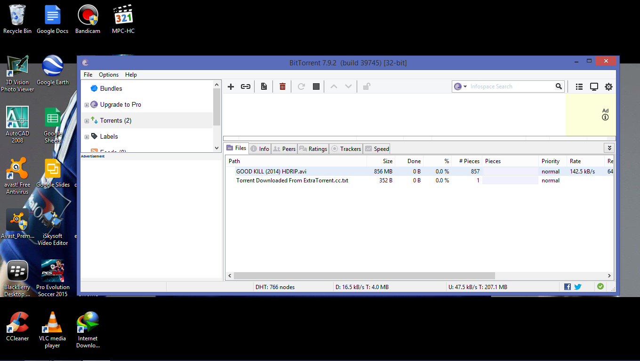Expand the Labels tree node
The image size is (640, 361).
pos(87,137)
